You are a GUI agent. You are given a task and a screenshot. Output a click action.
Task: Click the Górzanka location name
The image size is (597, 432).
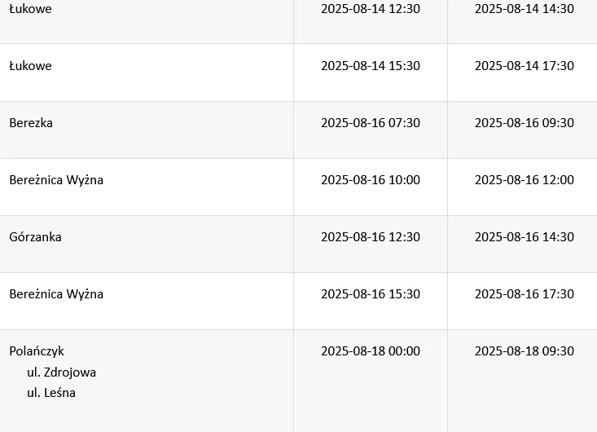click(x=35, y=237)
